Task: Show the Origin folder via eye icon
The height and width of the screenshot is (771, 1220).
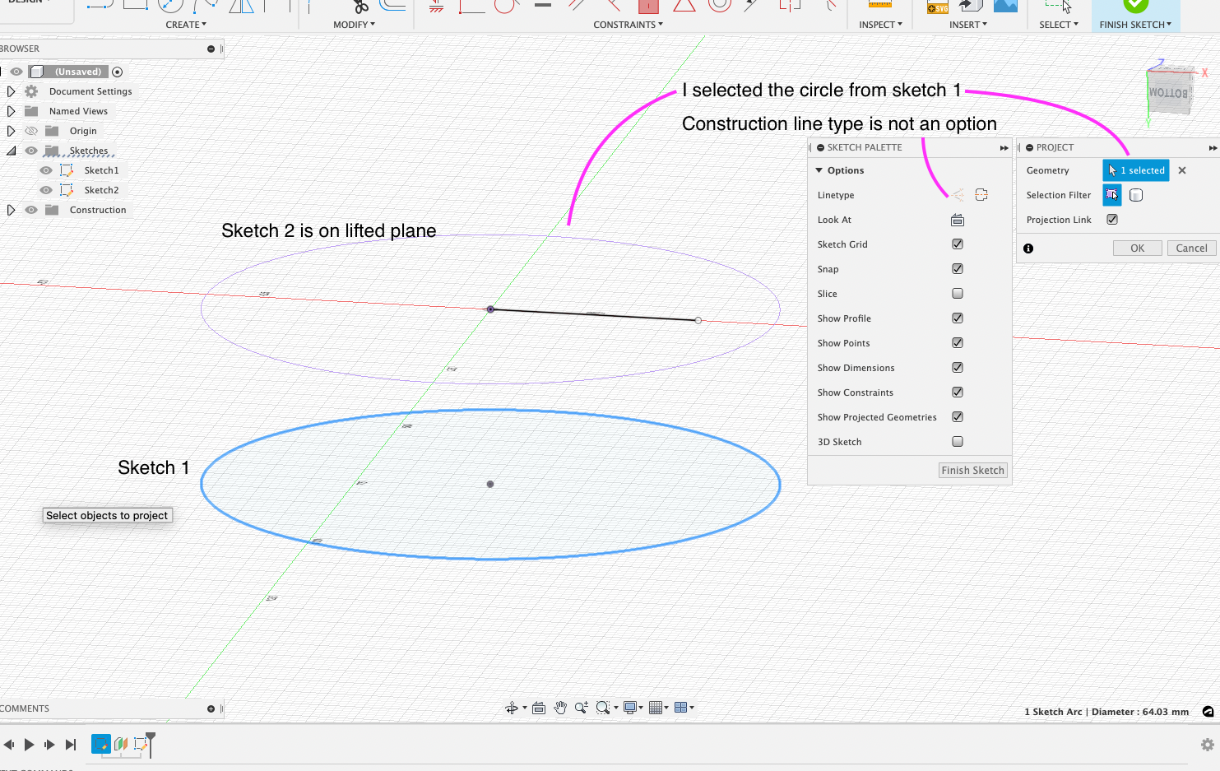Action: [31, 131]
